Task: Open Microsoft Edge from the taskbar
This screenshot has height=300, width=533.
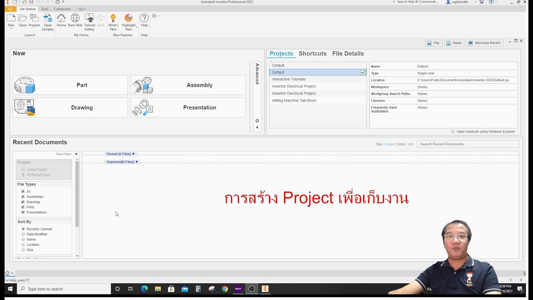Action: click(x=144, y=289)
